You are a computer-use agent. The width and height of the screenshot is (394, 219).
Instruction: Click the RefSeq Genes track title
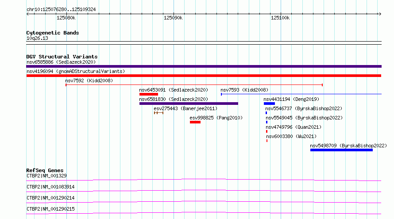45,170
